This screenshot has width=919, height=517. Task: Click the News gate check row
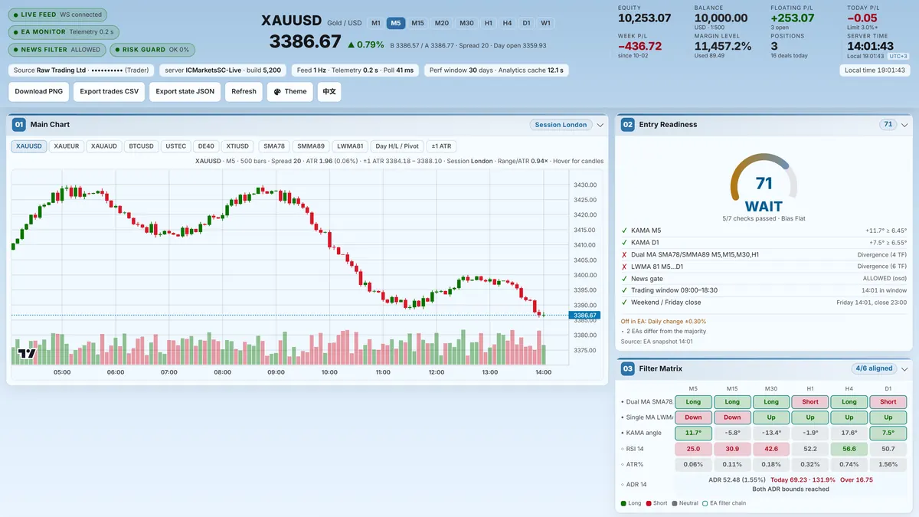764,279
